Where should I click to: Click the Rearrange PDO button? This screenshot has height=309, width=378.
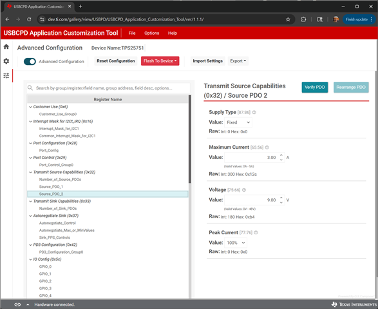point(351,88)
